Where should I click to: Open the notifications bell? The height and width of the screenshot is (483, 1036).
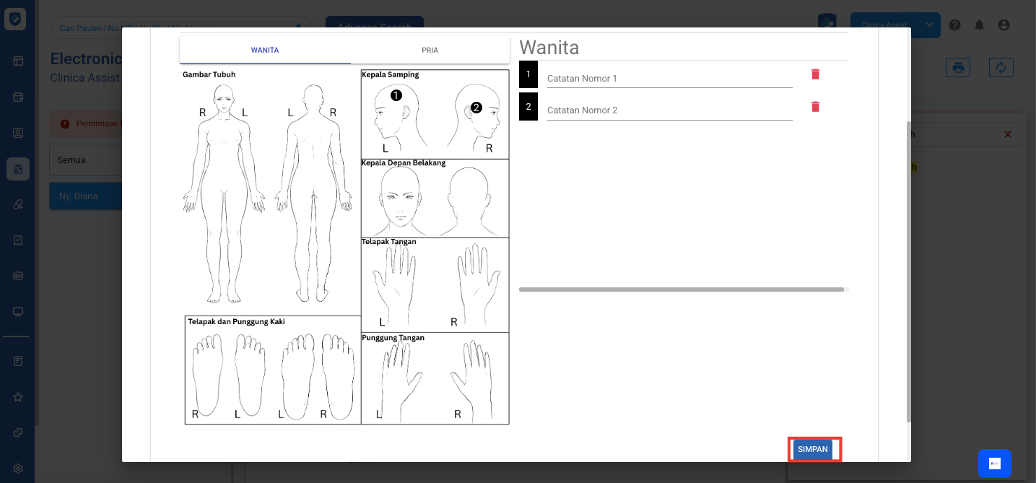(980, 25)
